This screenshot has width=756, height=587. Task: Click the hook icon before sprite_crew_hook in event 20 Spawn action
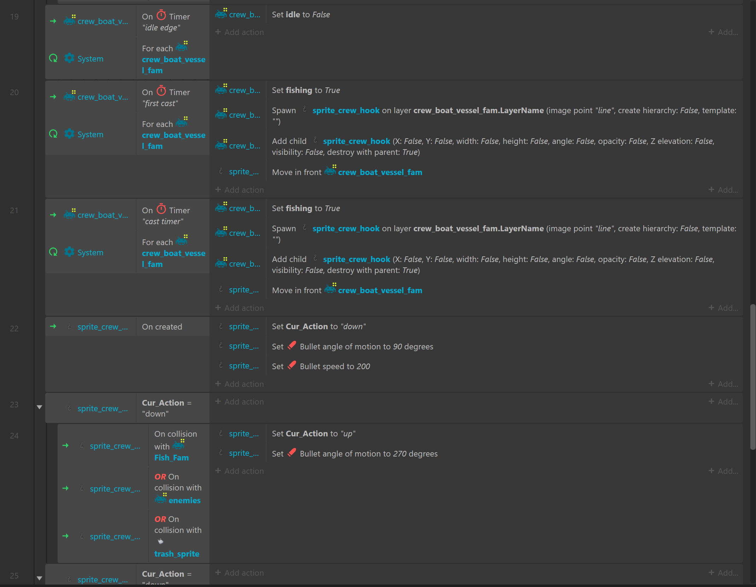[305, 110]
